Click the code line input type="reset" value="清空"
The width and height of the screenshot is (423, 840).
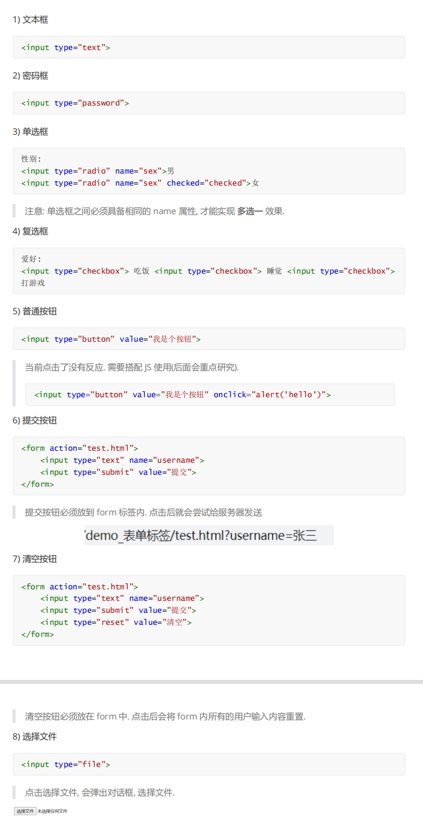pyautogui.click(x=116, y=622)
